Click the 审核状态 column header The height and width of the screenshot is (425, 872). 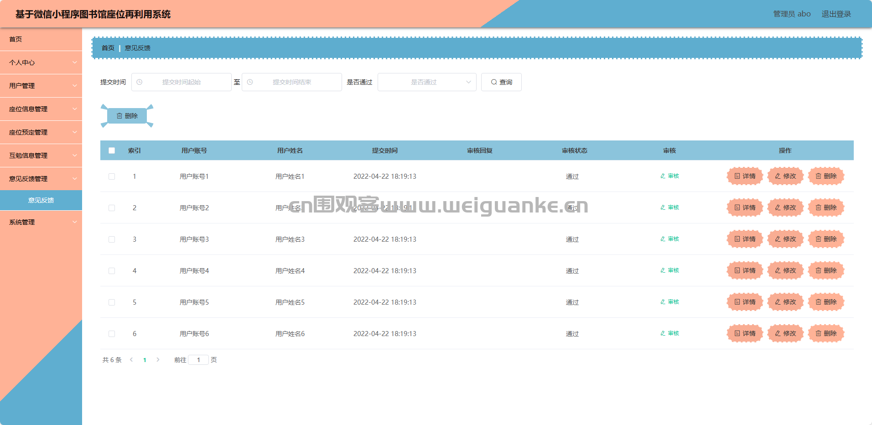click(x=575, y=150)
